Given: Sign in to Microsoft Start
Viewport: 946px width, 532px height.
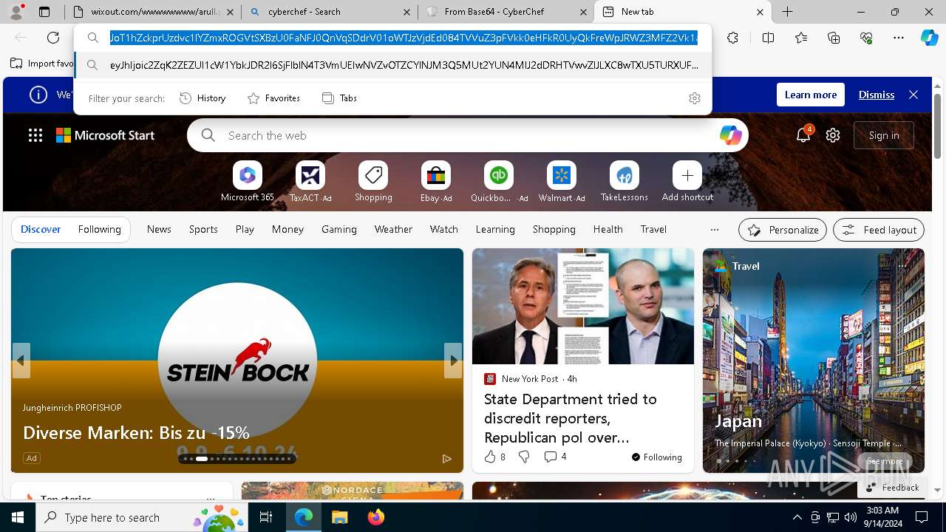Looking at the screenshot, I should pyautogui.click(x=884, y=135).
